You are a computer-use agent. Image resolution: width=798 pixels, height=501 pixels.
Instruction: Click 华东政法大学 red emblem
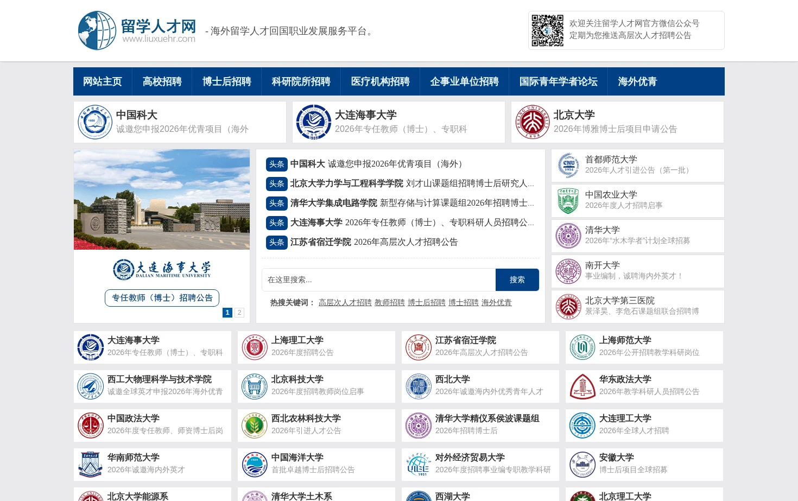[582, 386]
